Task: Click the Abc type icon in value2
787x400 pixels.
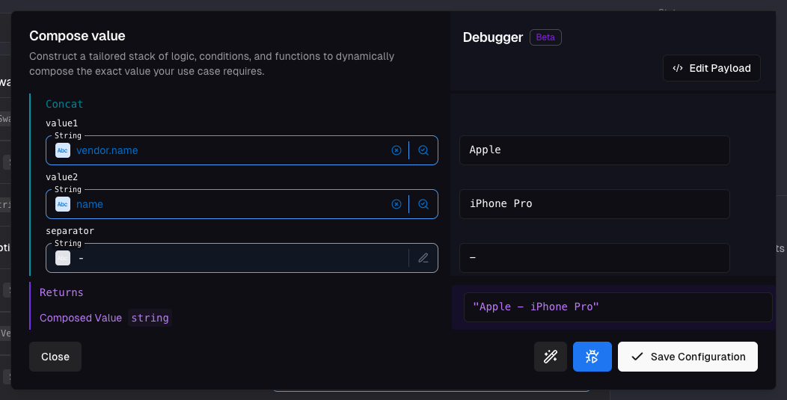Action: (x=63, y=204)
